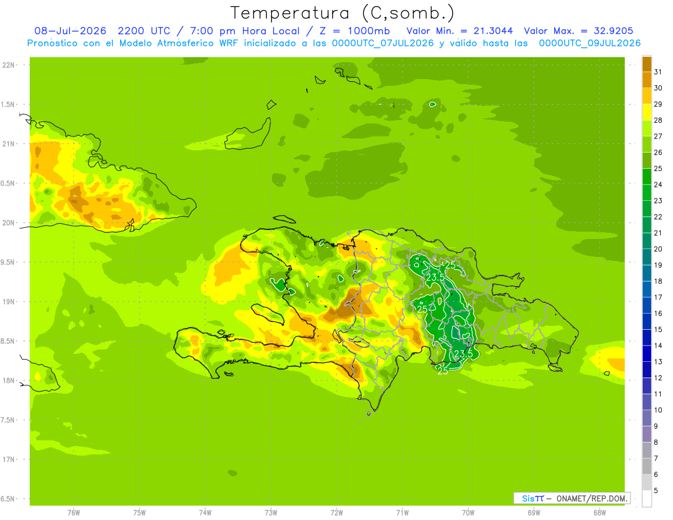
Task: Click the "21N" latitude axis label
Action: [10, 144]
